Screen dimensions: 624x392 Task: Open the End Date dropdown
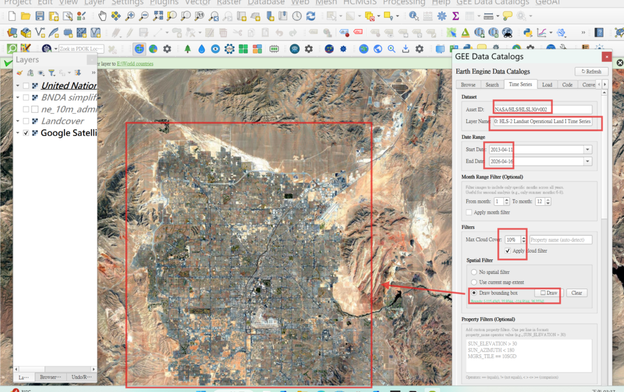[587, 161]
